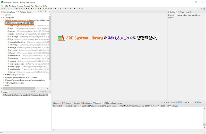Remove all terminated launches in Console
The height and width of the screenshot is (134, 206).
click(x=169, y=102)
